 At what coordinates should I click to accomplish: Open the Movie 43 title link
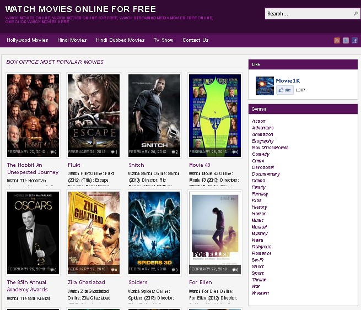coord(200,165)
